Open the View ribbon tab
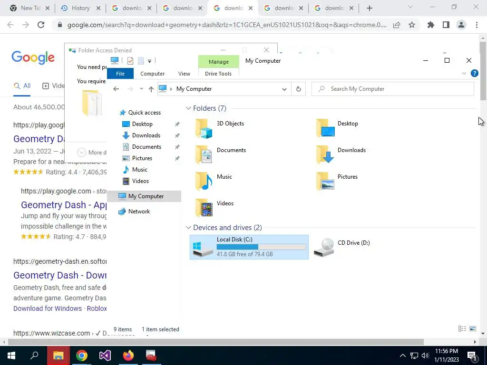Image resolution: width=487 pixels, height=365 pixels. [x=184, y=74]
